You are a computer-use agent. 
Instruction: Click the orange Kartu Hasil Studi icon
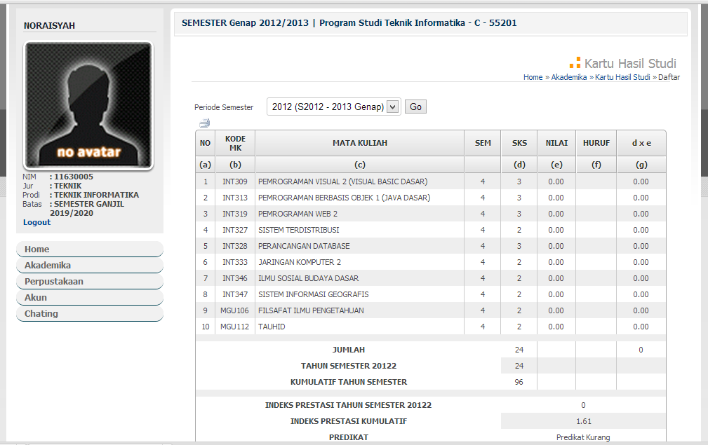coord(575,63)
